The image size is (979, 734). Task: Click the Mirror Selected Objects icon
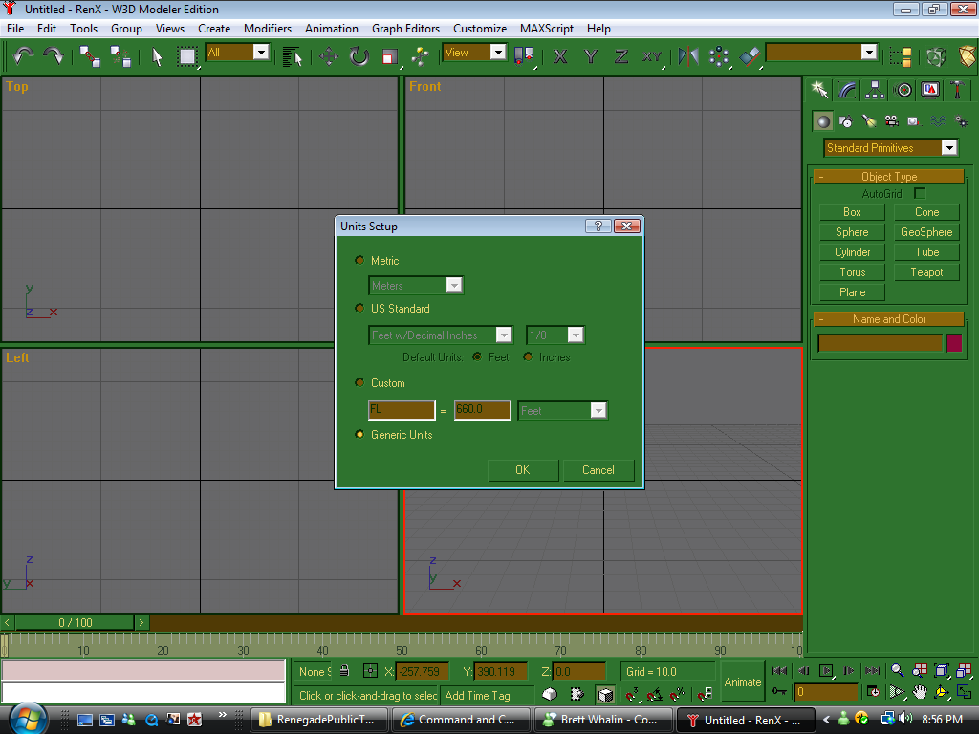(688, 56)
